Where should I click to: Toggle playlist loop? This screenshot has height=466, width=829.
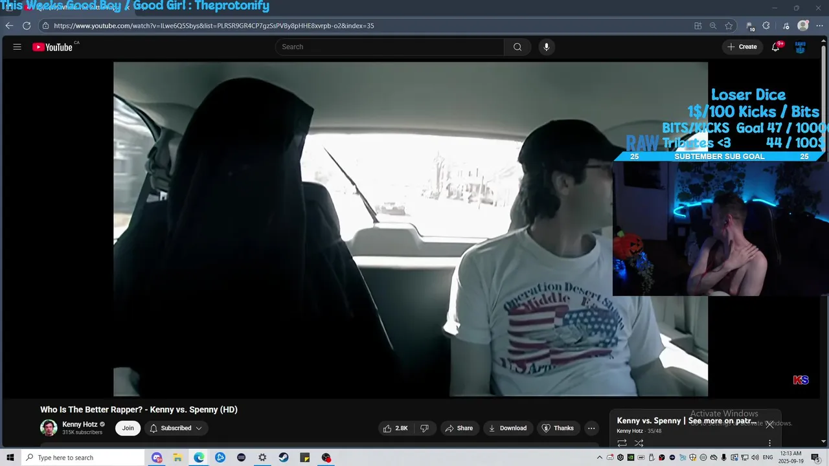622,443
